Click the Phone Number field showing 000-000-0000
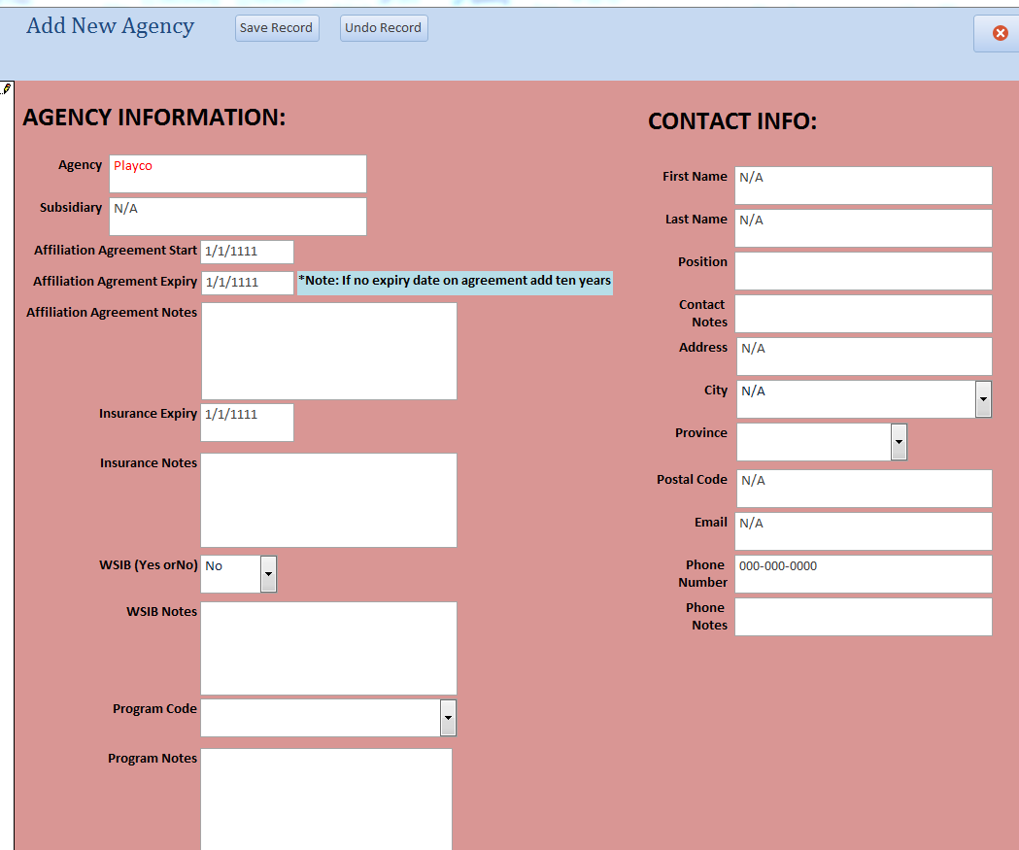This screenshot has height=850, width=1019. 864,574
